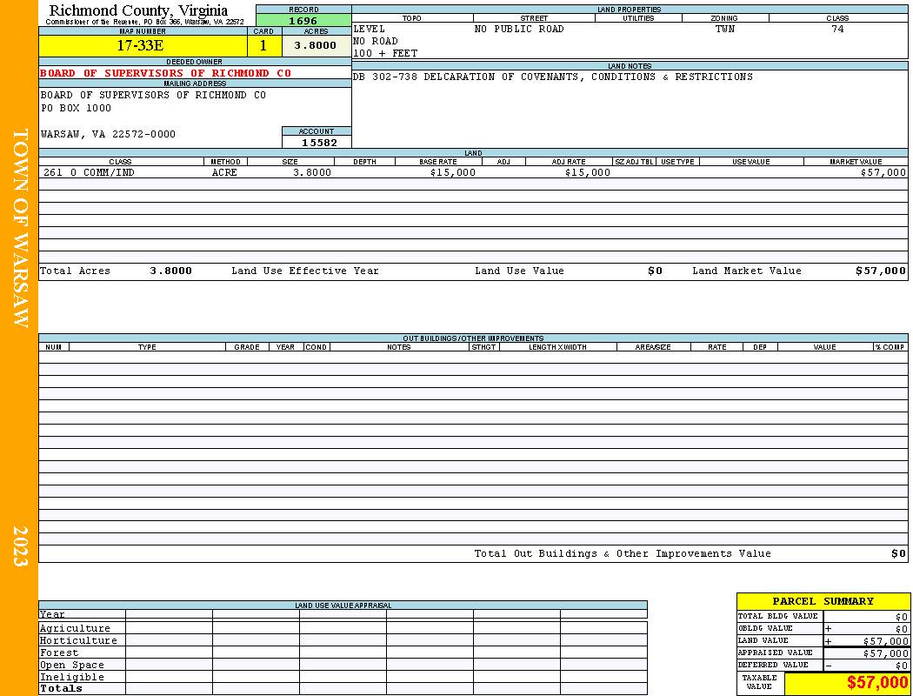913x696 pixels.
Task: Select record number 1696
Action: 303,21
